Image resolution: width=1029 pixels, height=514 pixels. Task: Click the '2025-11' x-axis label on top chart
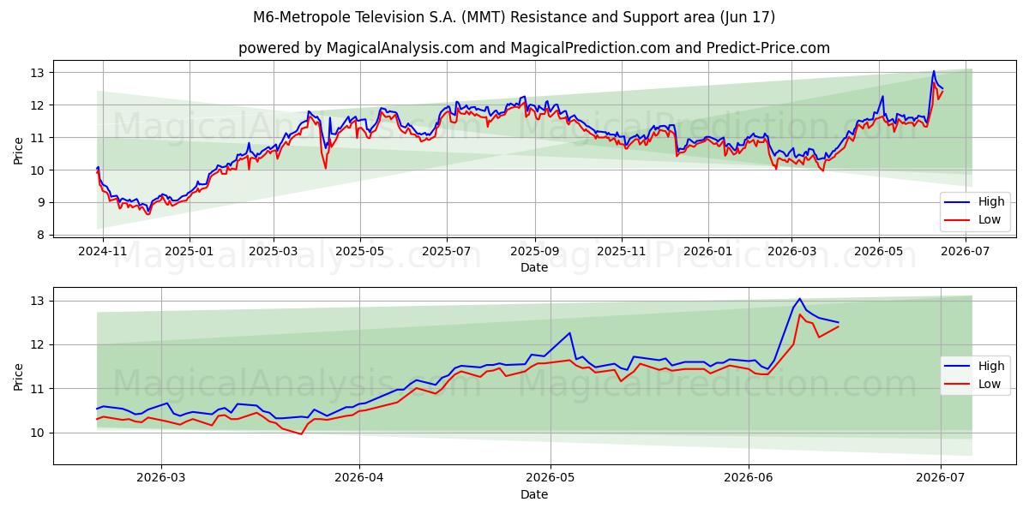pyautogui.click(x=622, y=252)
